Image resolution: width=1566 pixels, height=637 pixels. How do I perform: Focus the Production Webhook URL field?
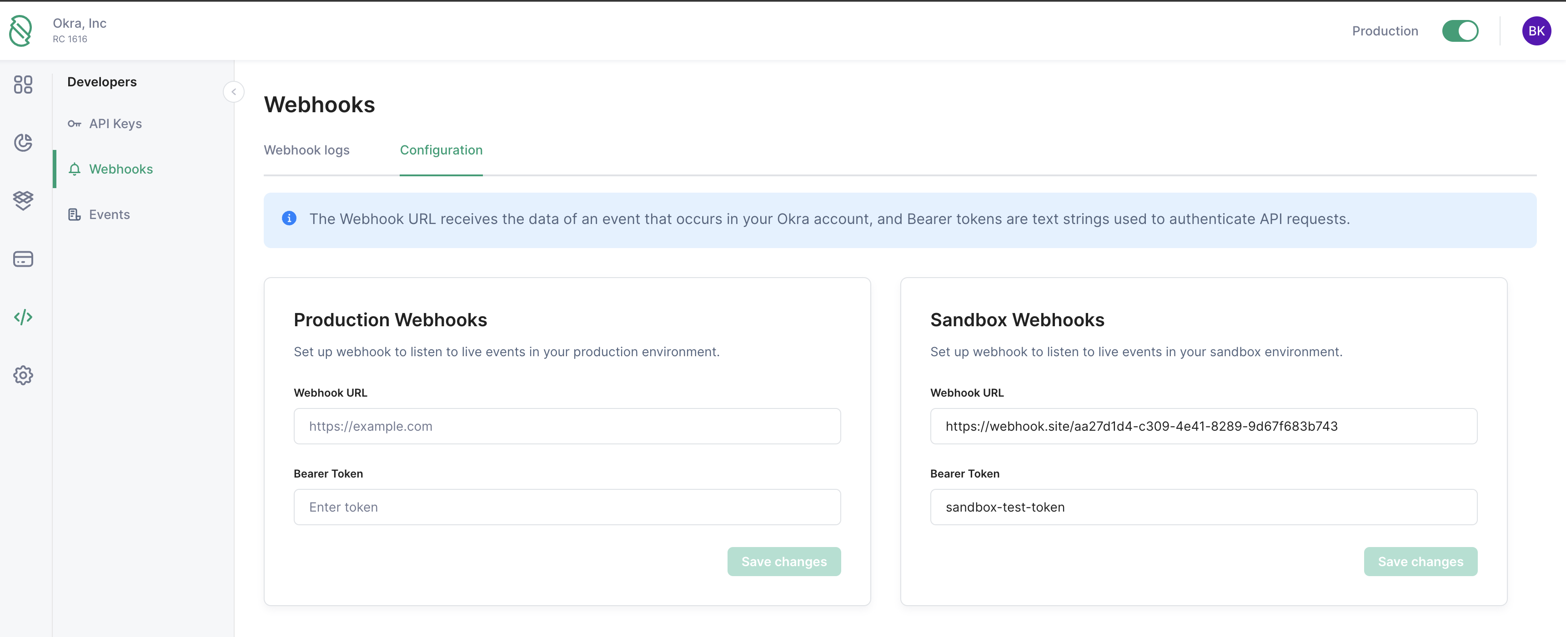[567, 426]
